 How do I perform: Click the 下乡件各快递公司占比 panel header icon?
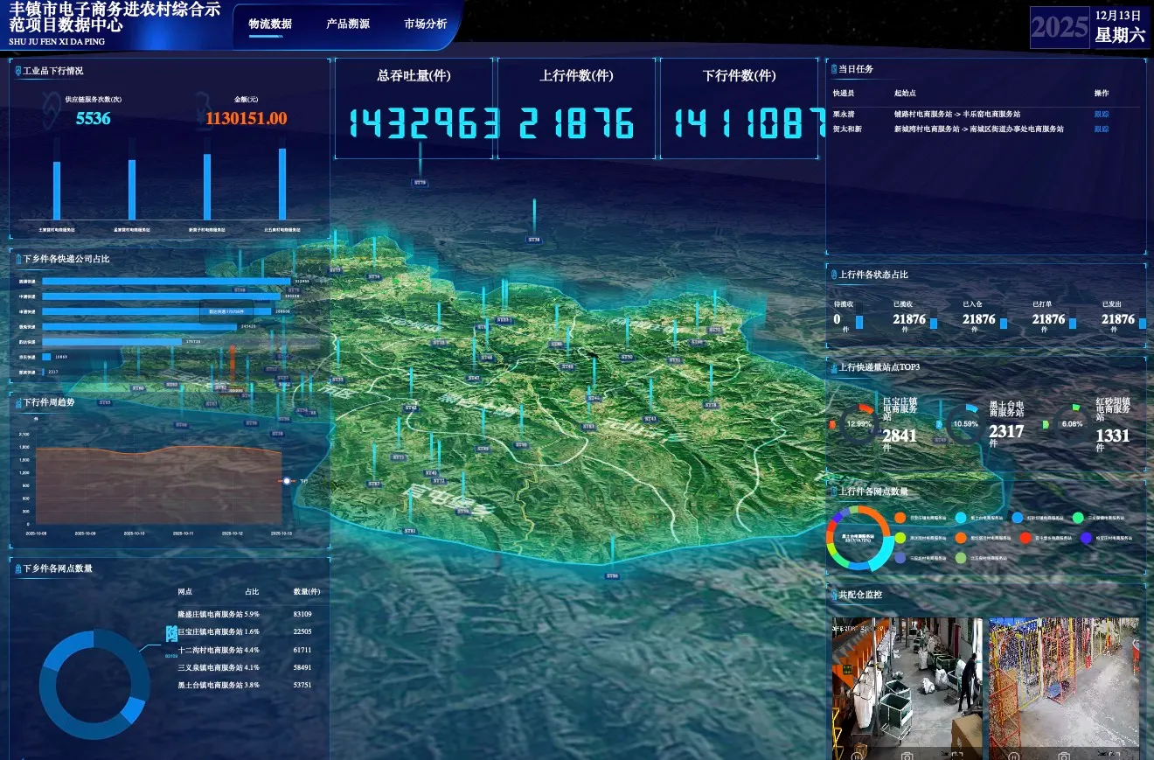[17, 259]
